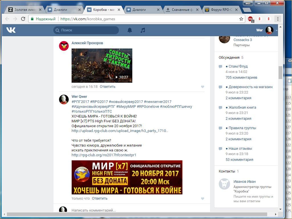292x219 pixels.
Task: Open the rpg-club.org/ns2017hfcontestpr1 link
Action: (104, 155)
